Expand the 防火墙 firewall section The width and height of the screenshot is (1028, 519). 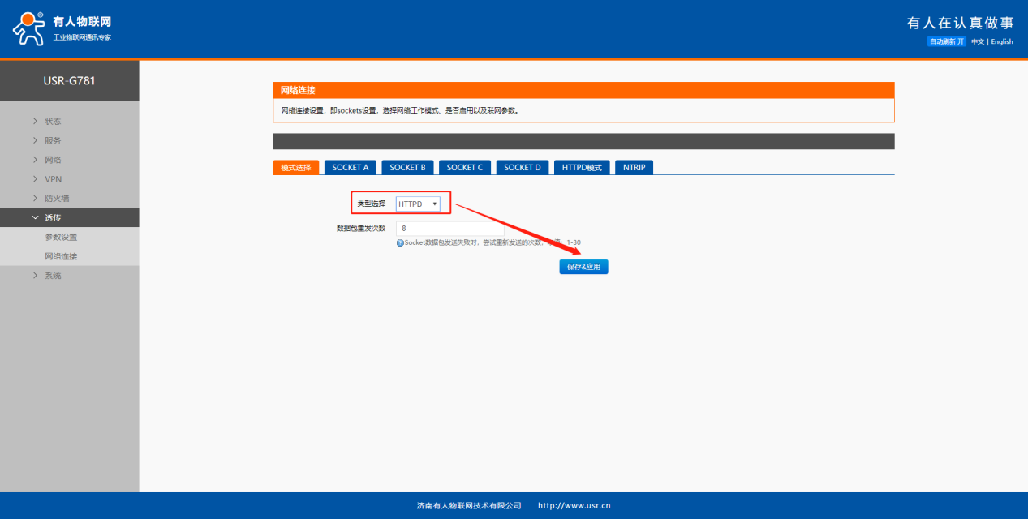[x=56, y=199]
